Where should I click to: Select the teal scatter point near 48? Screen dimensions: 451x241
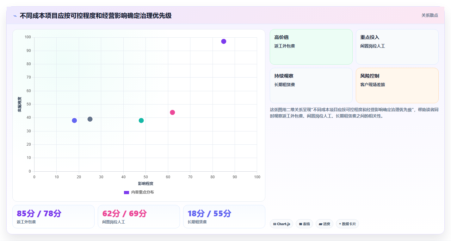pos(141,120)
